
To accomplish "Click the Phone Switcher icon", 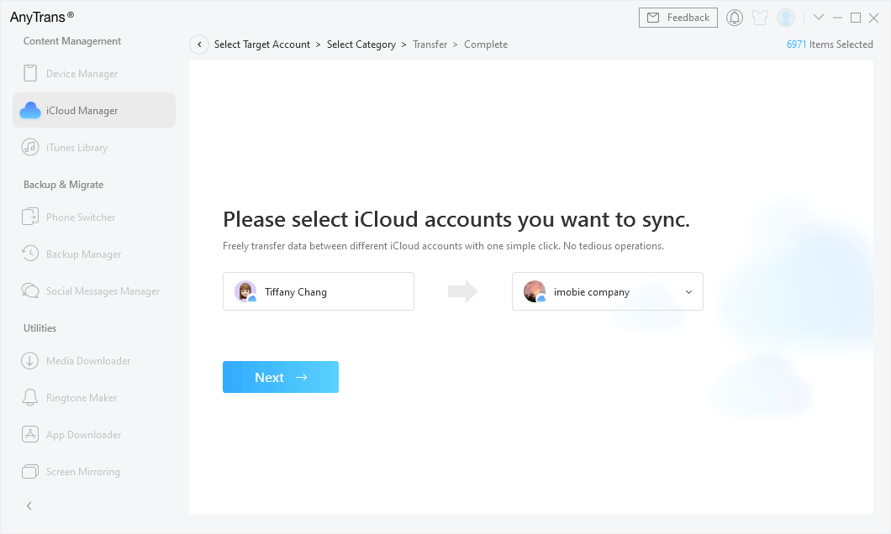I will (x=30, y=217).
